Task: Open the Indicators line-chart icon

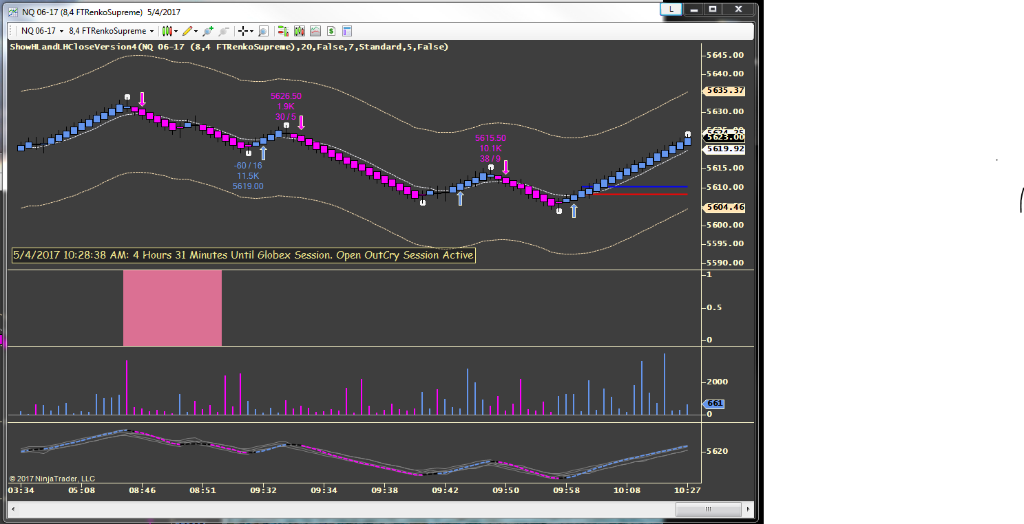Action: click(x=315, y=31)
